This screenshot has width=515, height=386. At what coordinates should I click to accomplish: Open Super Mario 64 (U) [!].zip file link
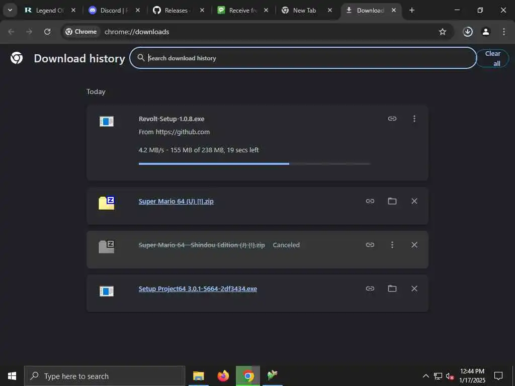[x=176, y=201]
